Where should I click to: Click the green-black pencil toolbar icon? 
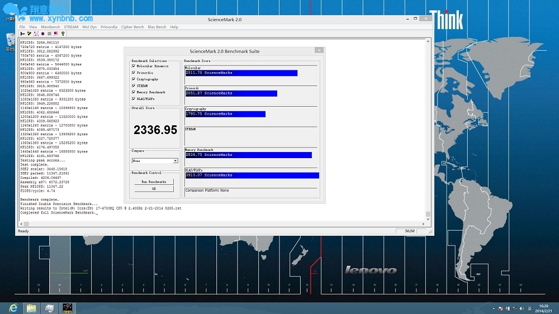[x=29, y=34]
